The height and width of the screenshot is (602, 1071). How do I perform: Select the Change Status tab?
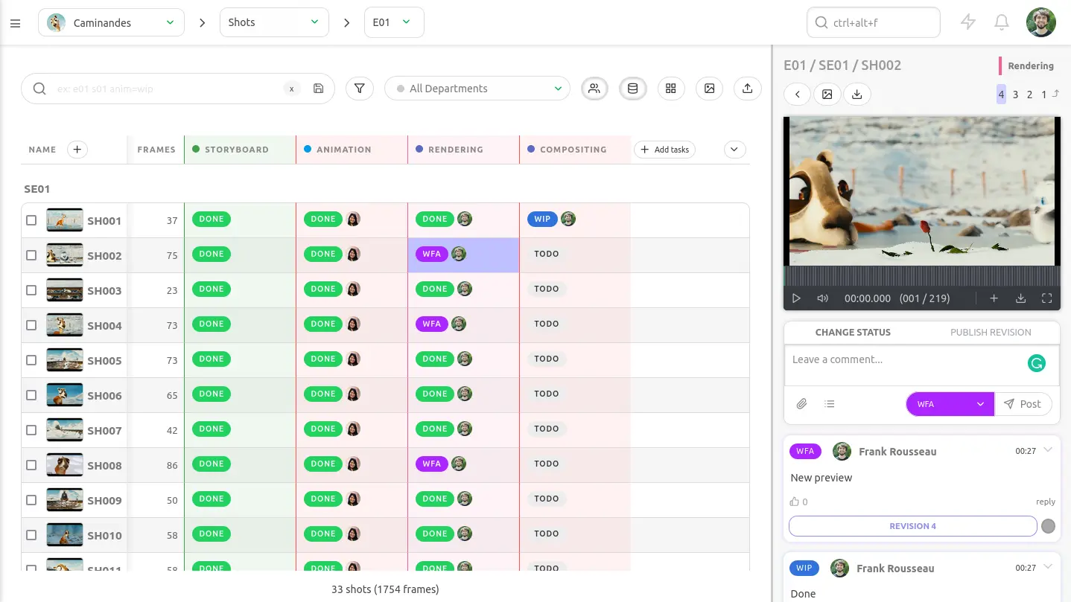point(853,333)
